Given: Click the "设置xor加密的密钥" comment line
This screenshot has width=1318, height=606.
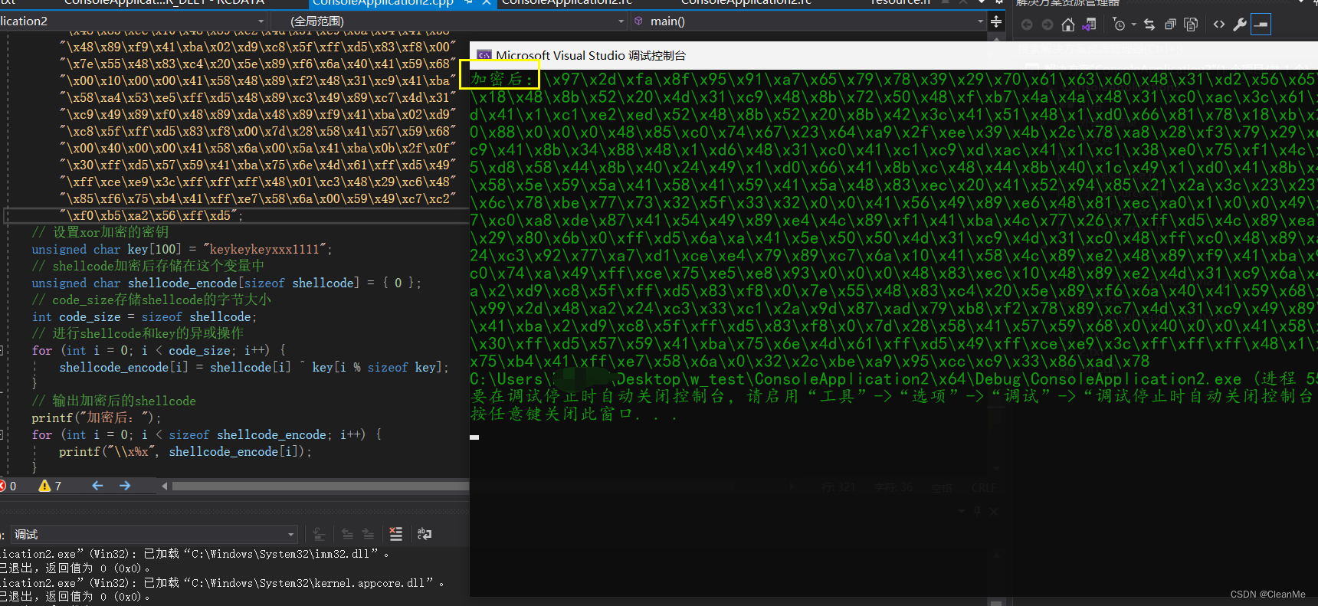Looking at the screenshot, I should coord(100,232).
